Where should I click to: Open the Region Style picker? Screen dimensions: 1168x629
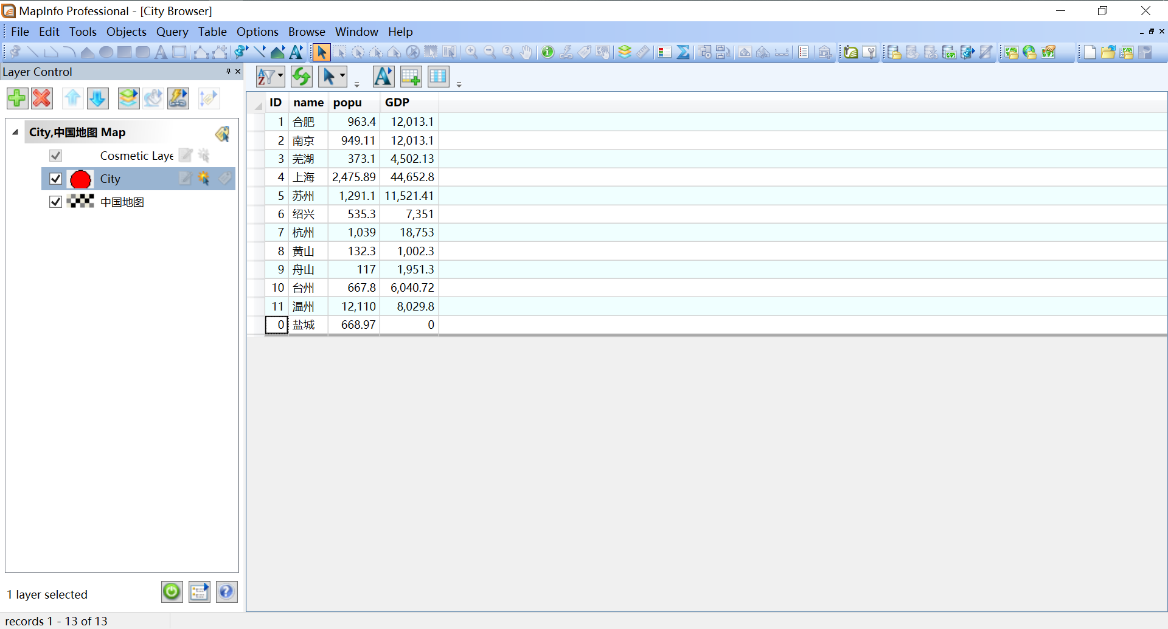pyautogui.click(x=278, y=52)
